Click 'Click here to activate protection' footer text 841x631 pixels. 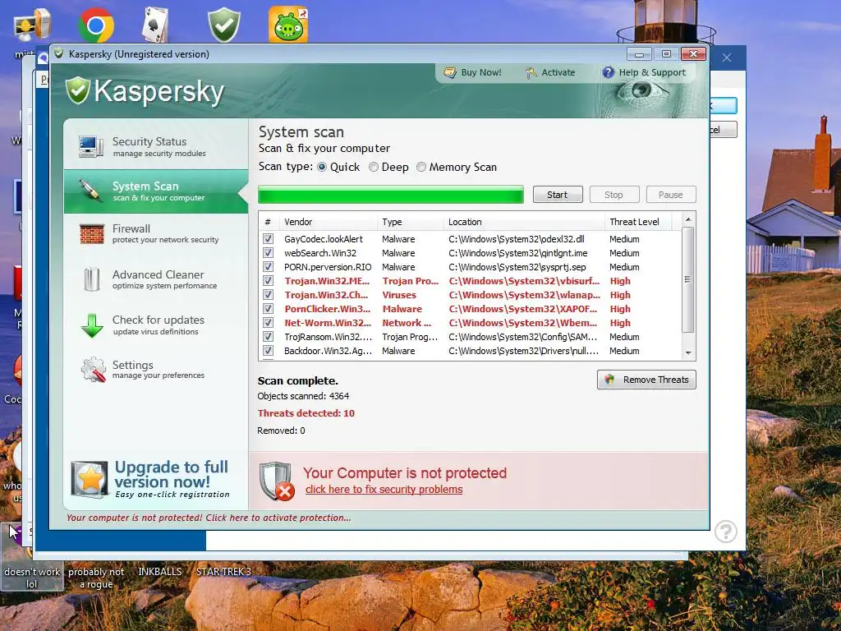278,518
